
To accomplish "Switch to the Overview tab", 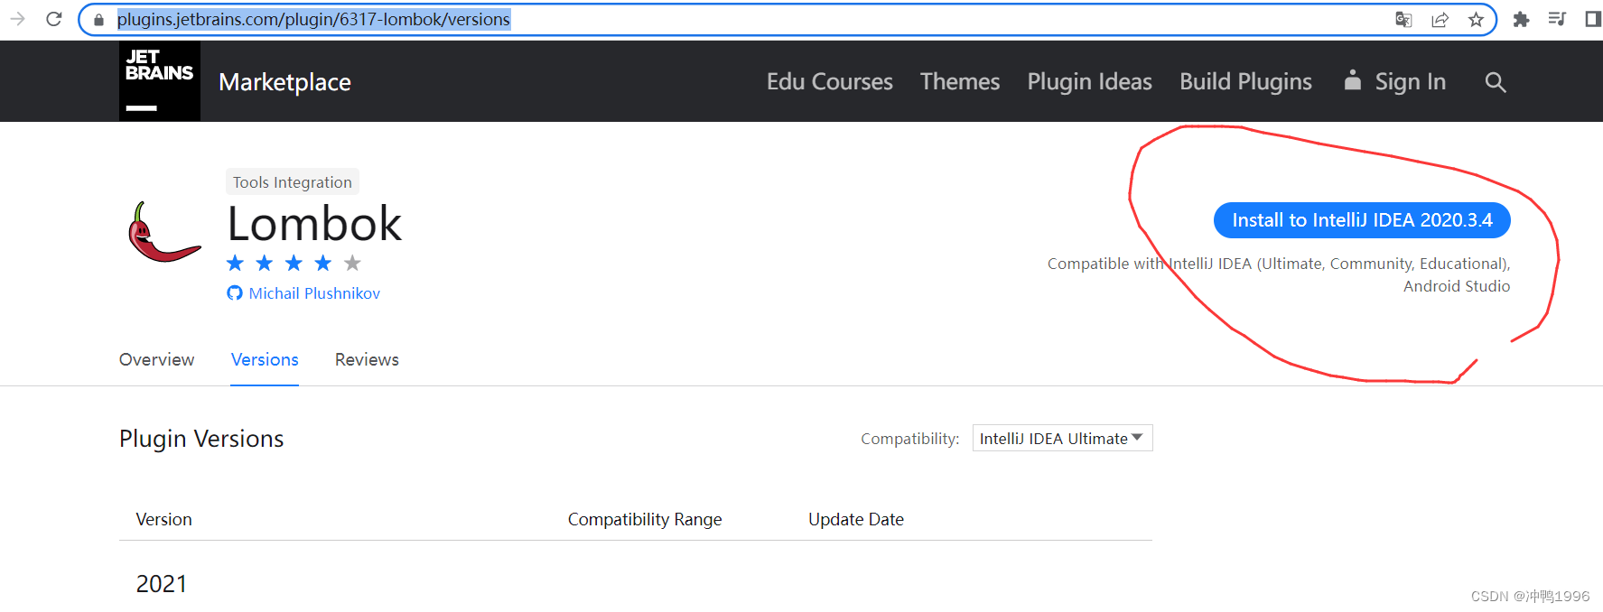I will coord(156,359).
